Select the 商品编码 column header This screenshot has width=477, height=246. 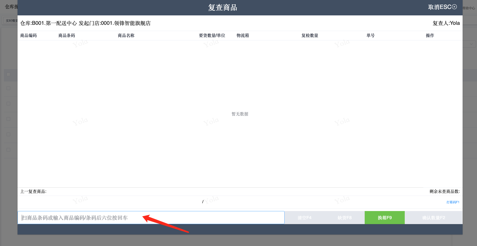[29, 35]
